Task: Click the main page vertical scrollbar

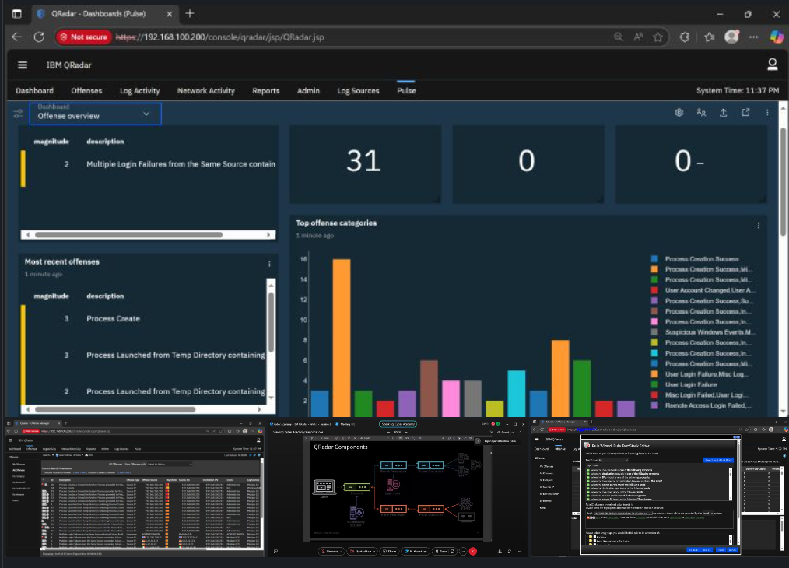Action: (x=783, y=181)
